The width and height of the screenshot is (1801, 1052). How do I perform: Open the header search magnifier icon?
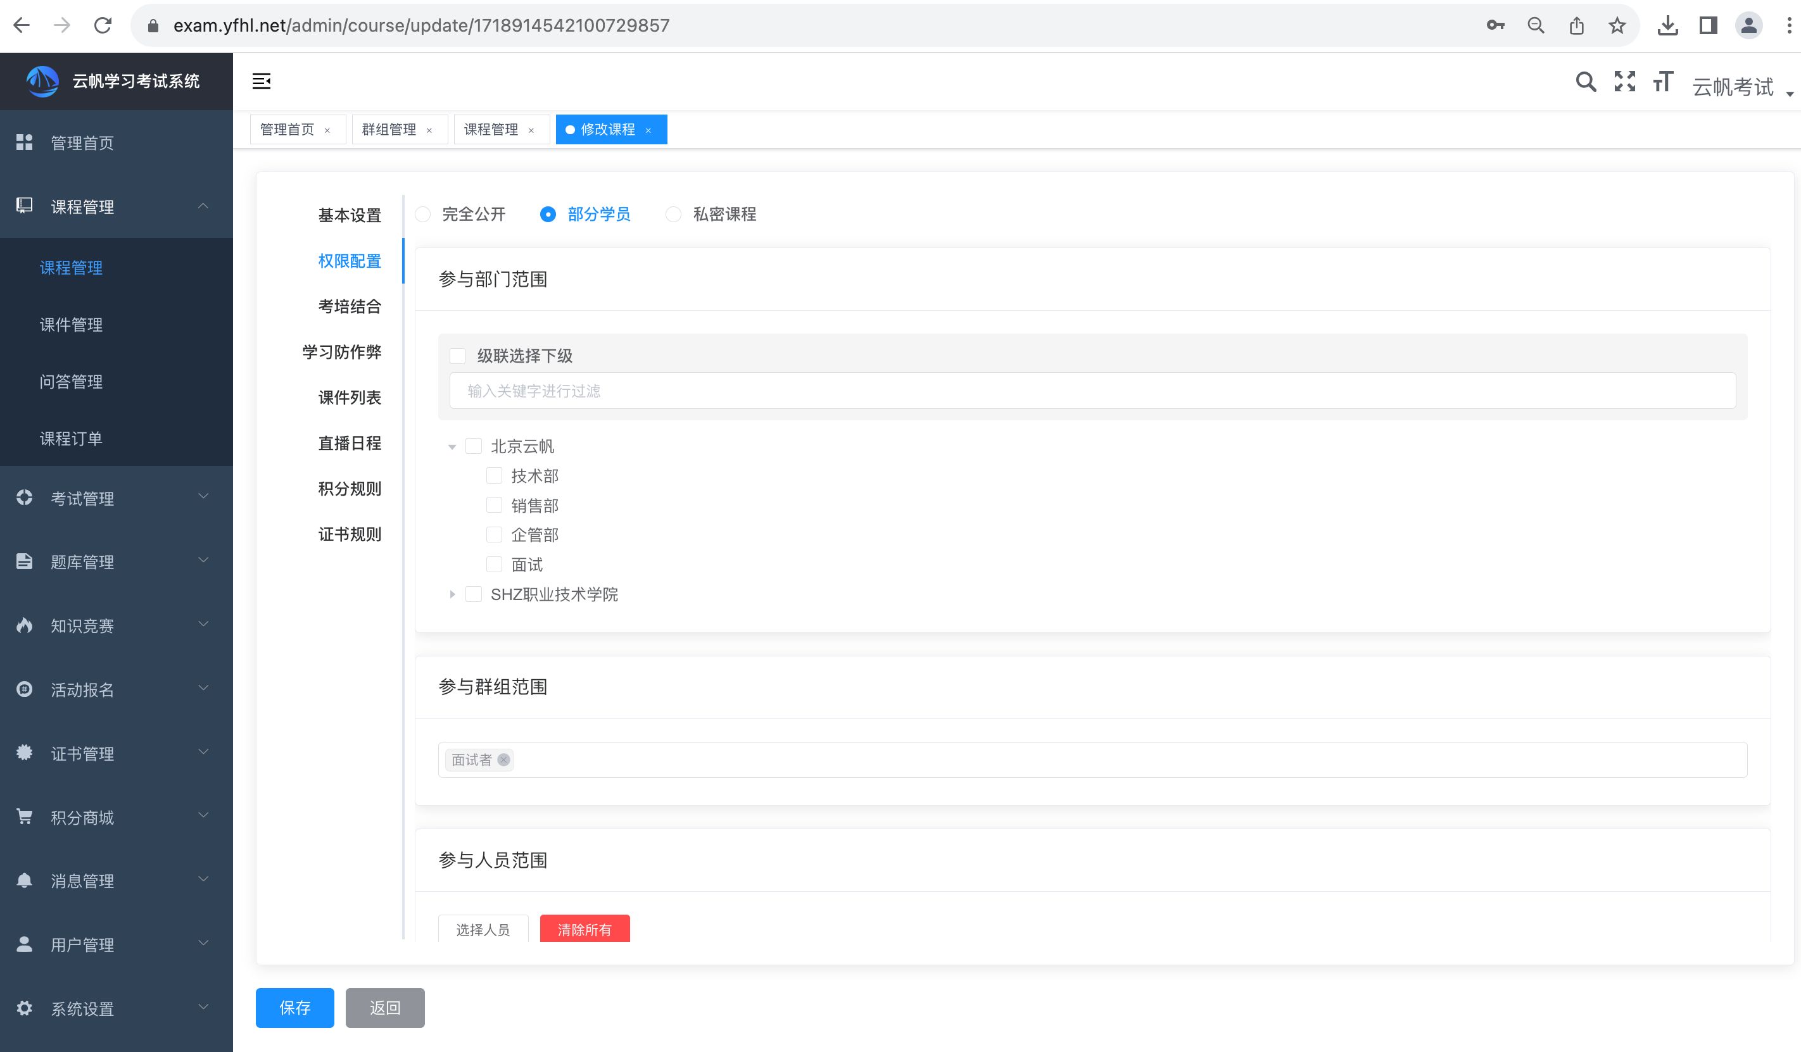coord(1585,82)
